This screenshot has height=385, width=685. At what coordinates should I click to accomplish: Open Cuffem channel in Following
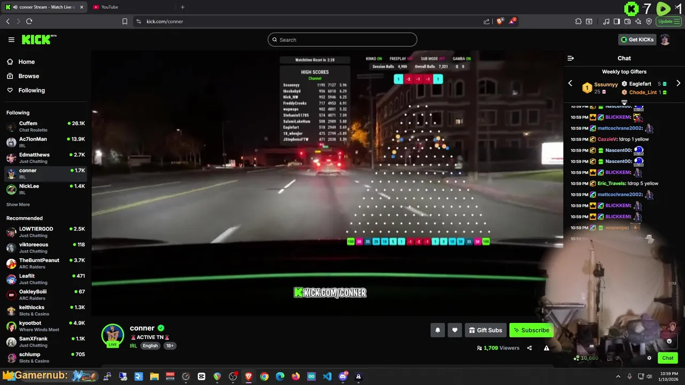tap(45, 127)
